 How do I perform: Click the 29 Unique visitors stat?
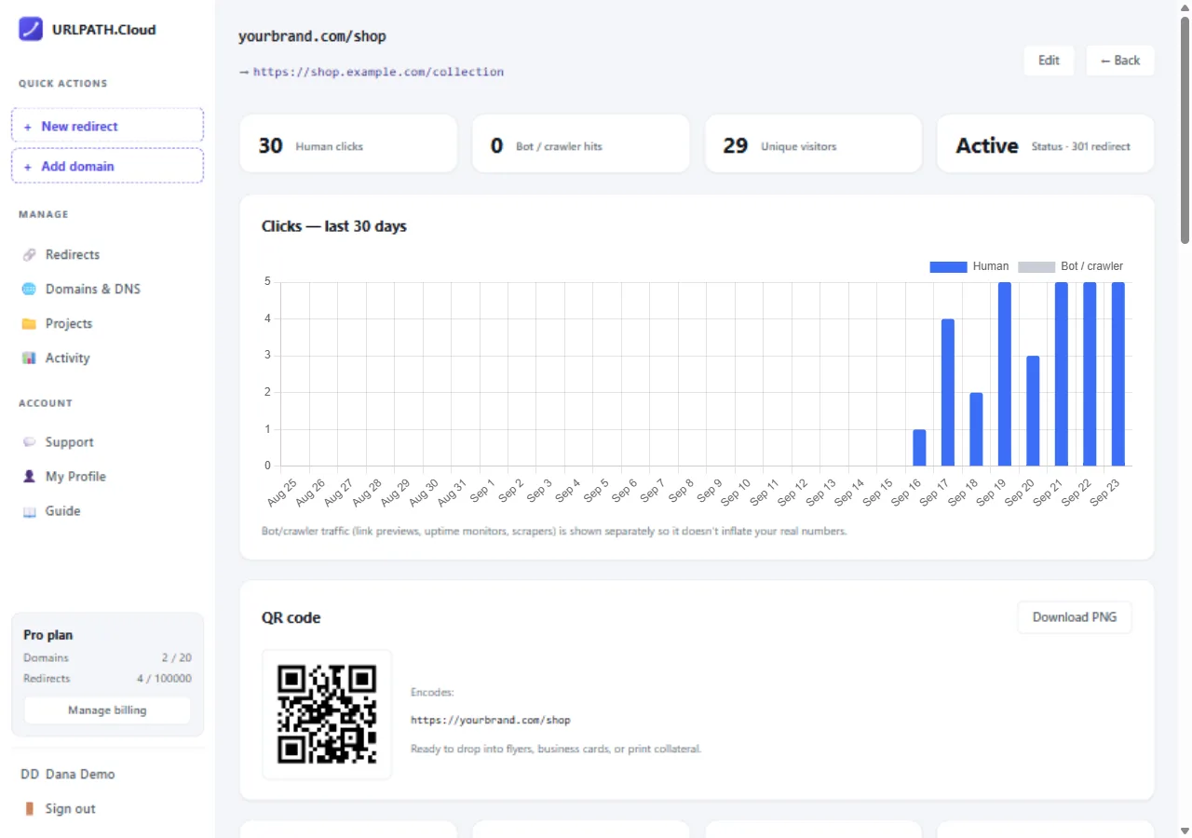[x=813, y=143]
